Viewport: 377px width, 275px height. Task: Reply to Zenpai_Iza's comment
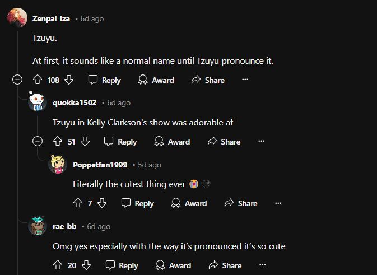point(105,80)
